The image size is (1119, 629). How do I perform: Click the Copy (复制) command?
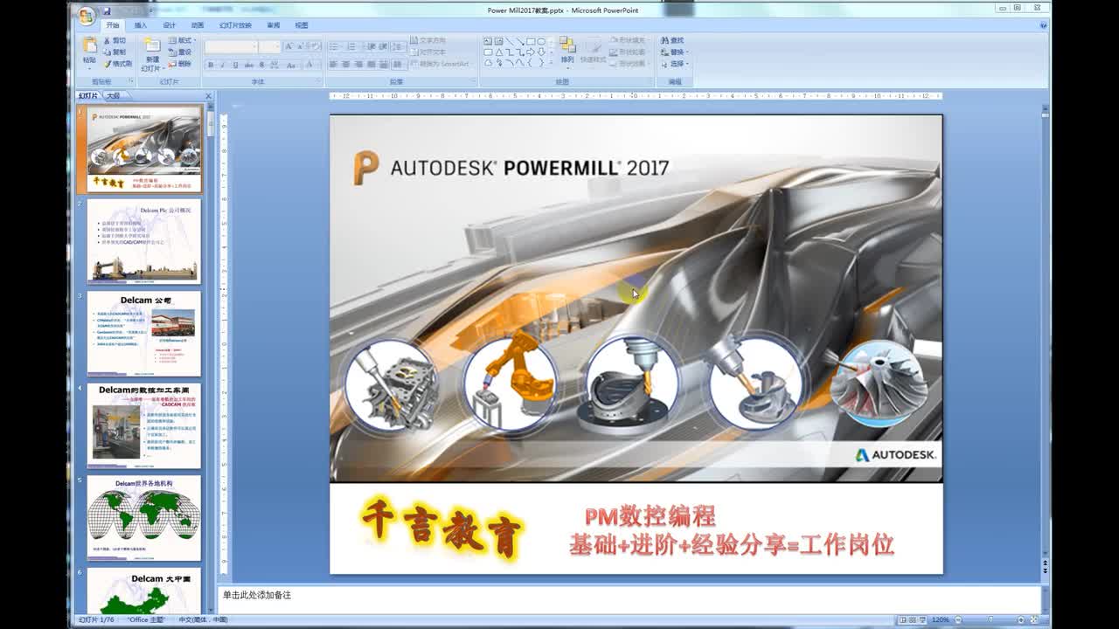[x=115, y=52]
